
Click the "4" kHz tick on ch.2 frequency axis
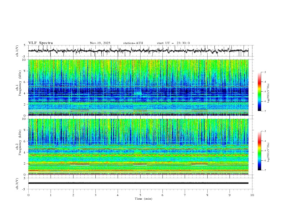click(25, 152)
